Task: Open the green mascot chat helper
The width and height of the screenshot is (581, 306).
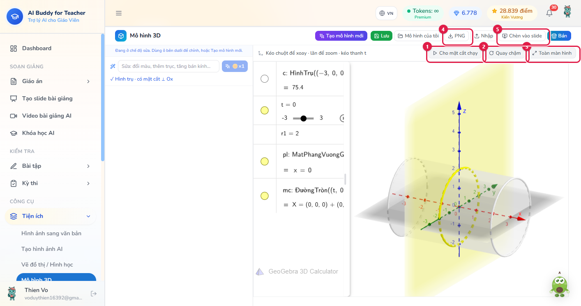Action: click(560, 285)
